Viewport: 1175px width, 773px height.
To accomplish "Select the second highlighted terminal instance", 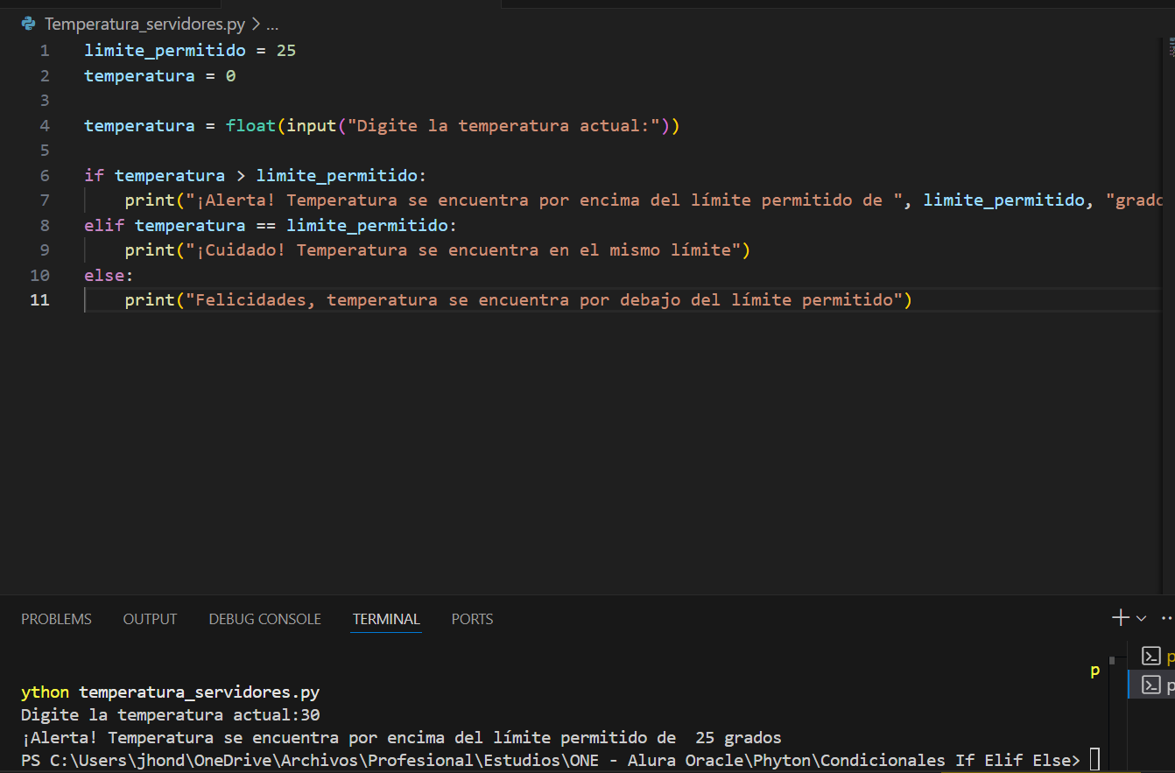I will point(1152,684).
